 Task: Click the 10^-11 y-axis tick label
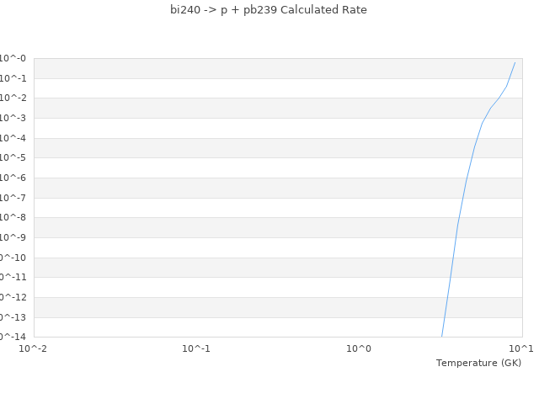click(13, 278)
